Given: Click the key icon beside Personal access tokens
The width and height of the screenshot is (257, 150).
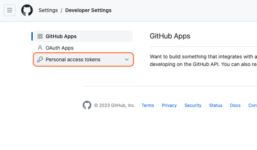Looking at the screenshot, I should point(40,59).
